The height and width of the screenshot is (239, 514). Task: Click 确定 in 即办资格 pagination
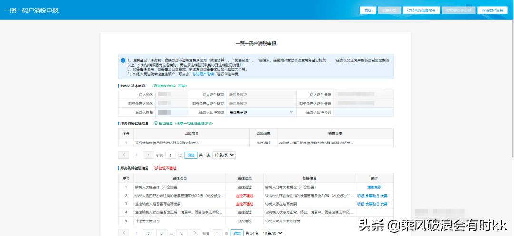(191, 155)
